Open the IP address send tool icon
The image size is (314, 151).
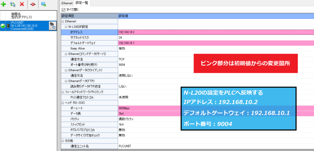[x=43, y=4]
